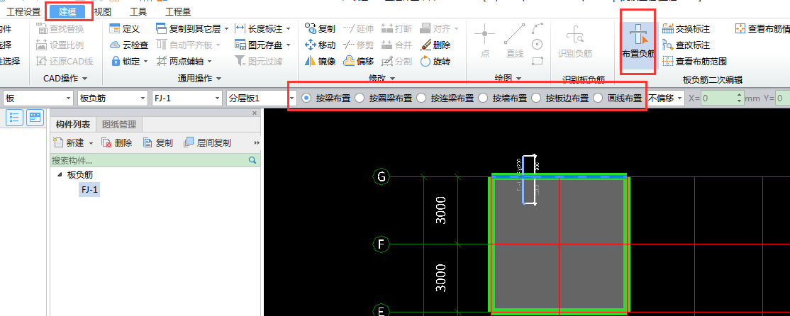Select 按墙布置 radio option
The height and width of the screenshot is (316, 790).
click(483, 98)
